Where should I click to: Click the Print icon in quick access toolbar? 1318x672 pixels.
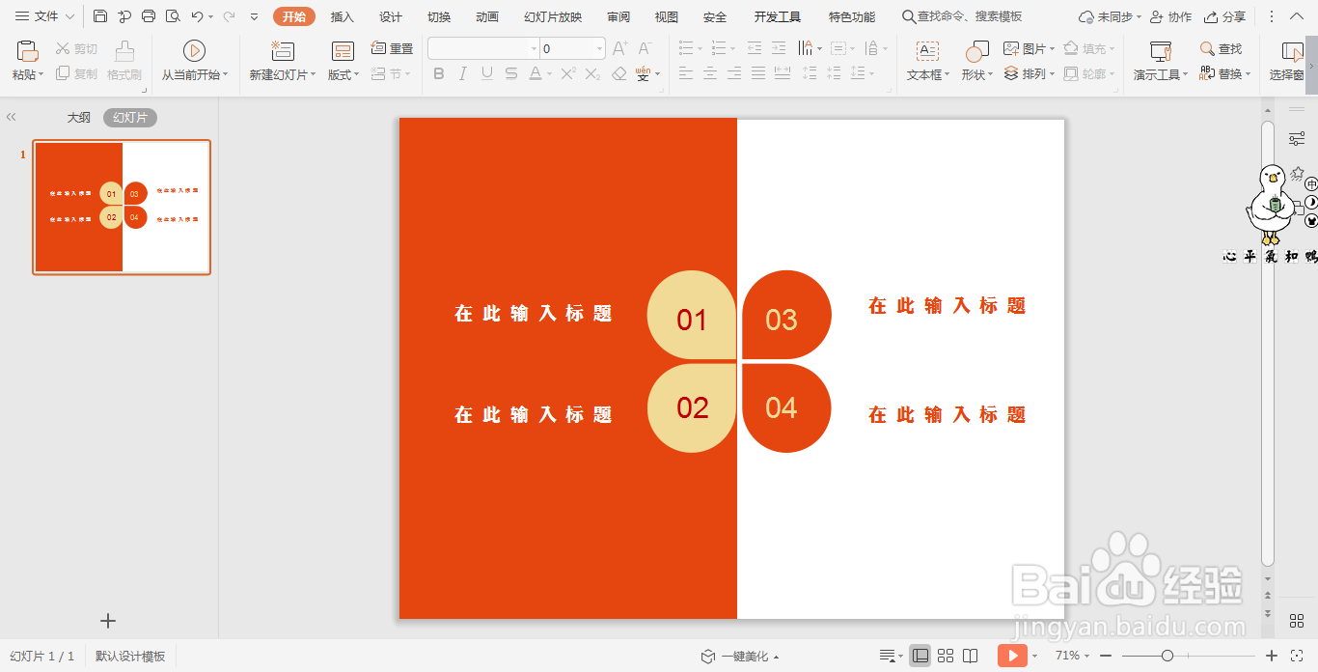point(149,16)
